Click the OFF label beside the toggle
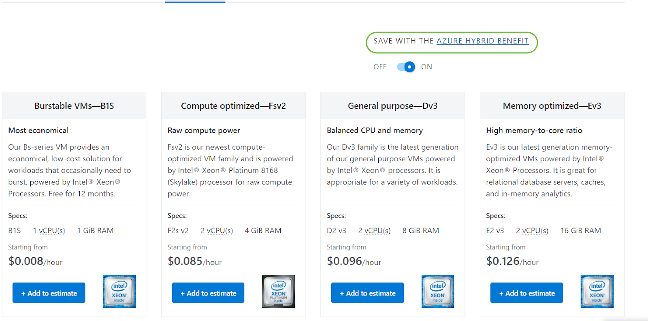 (x=379, y=67)
